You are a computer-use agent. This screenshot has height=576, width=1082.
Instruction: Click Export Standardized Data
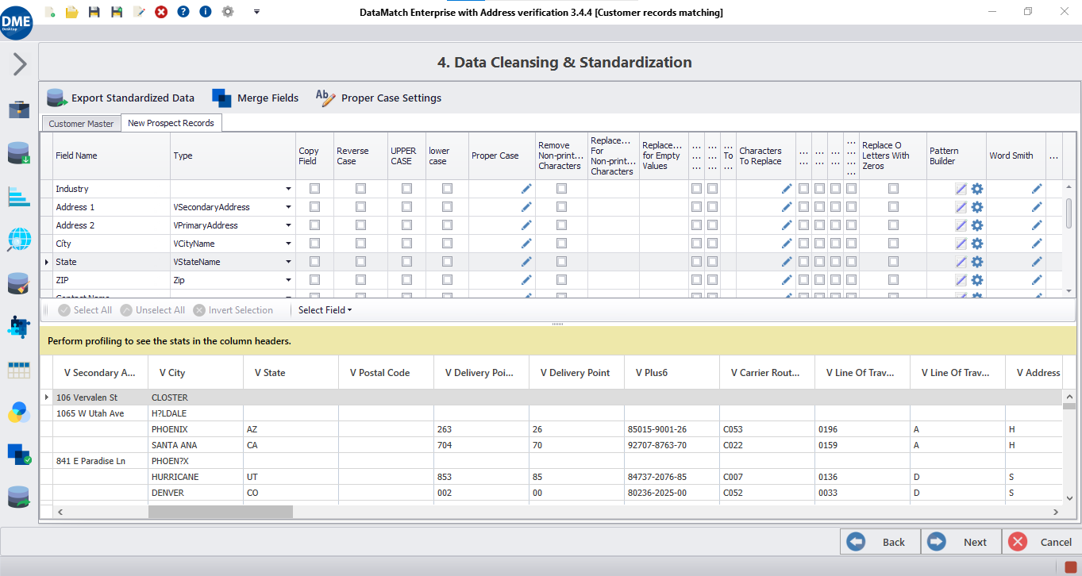[121, 98]
